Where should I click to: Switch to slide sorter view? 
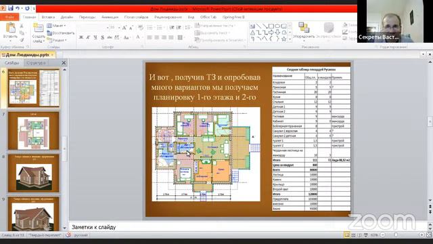click(x=353, y=235)
